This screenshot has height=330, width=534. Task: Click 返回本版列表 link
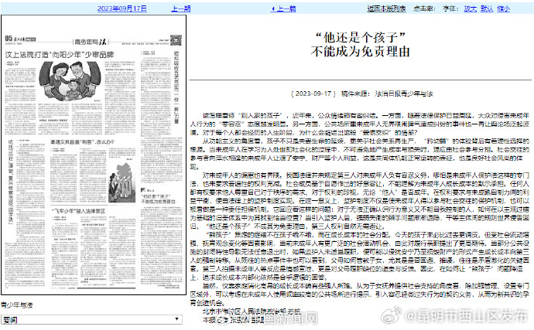coord(386,9)
